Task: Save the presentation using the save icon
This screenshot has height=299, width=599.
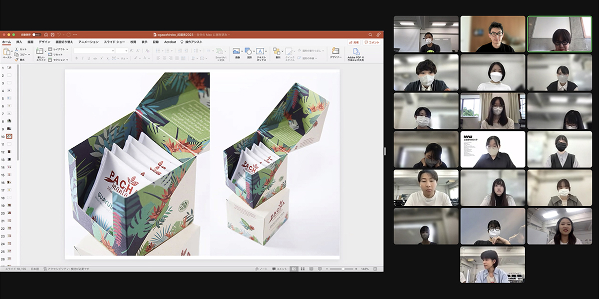Action: click(52, 34)
